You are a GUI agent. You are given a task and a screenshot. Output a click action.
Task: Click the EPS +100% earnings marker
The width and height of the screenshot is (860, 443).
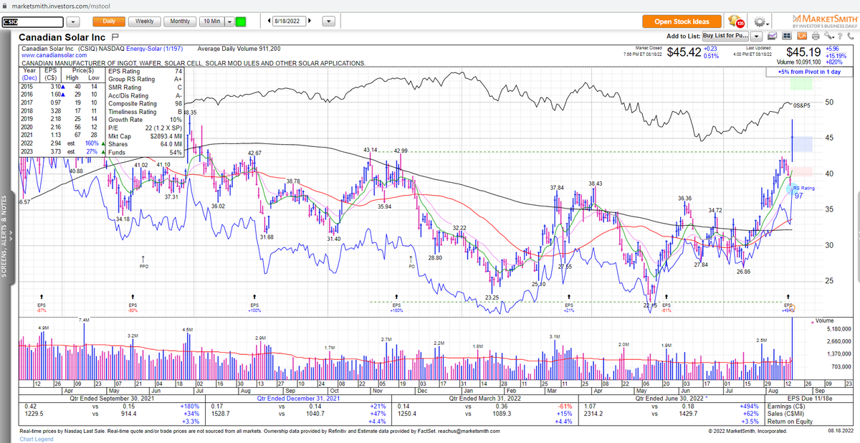pyautogui.click(x=254, y=302)
